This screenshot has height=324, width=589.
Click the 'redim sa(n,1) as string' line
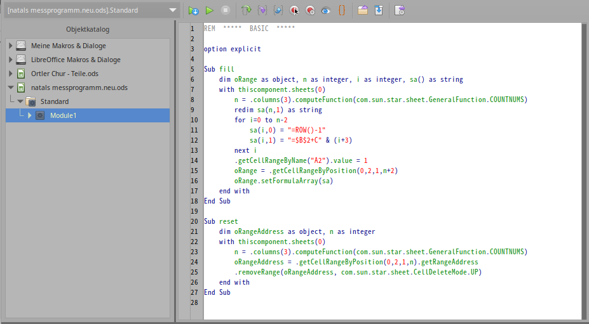pyautogui.click(x=278, y=110)
